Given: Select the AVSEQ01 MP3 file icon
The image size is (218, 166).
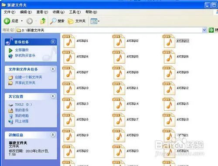Looking at the screenshot, I should click(x=68, y=41).
